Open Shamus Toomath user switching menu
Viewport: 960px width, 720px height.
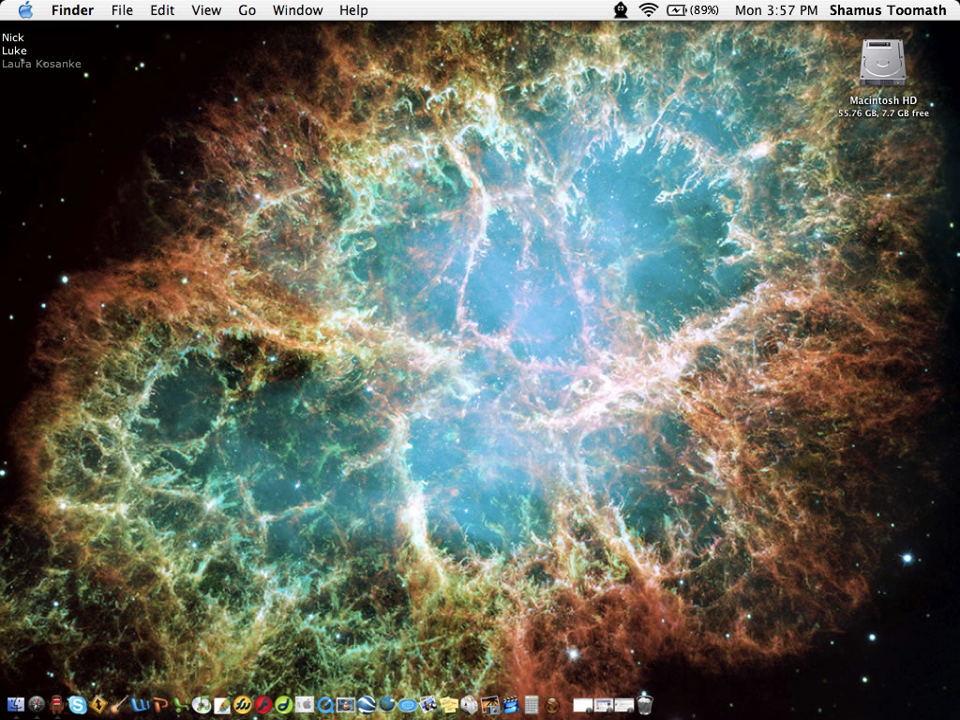tap(888, 10)
